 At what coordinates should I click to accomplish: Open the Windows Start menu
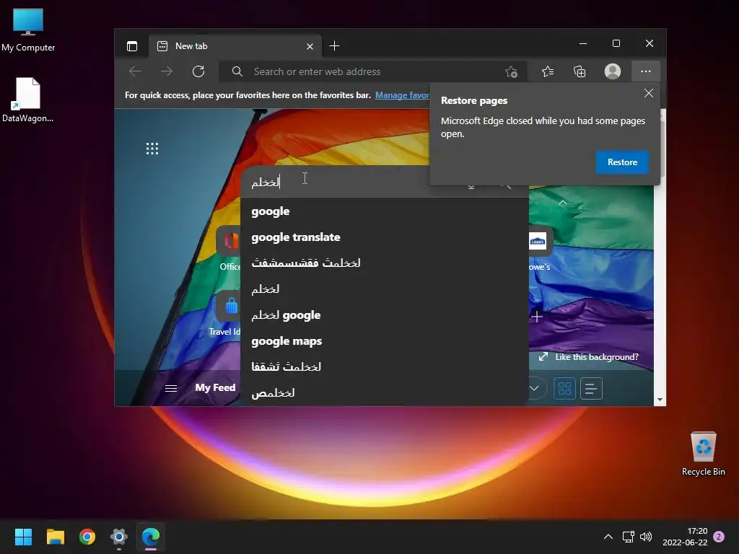pyautogui.click(x=23, y=537)
